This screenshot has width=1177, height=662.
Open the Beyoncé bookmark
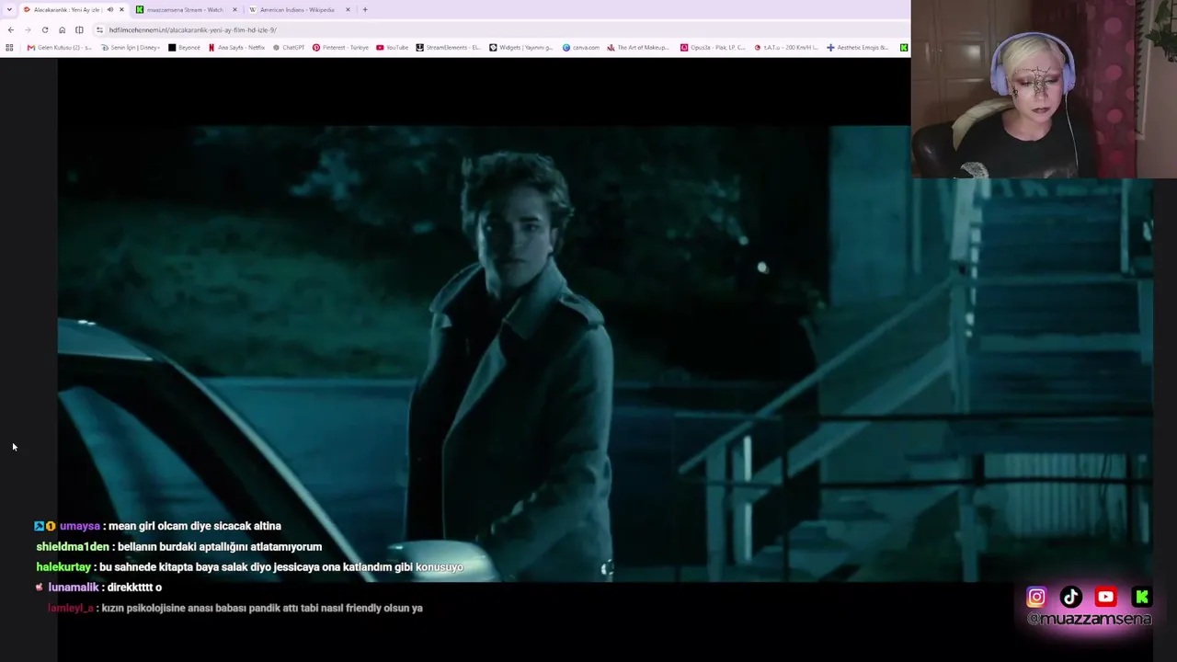click(x=184, y=48)
